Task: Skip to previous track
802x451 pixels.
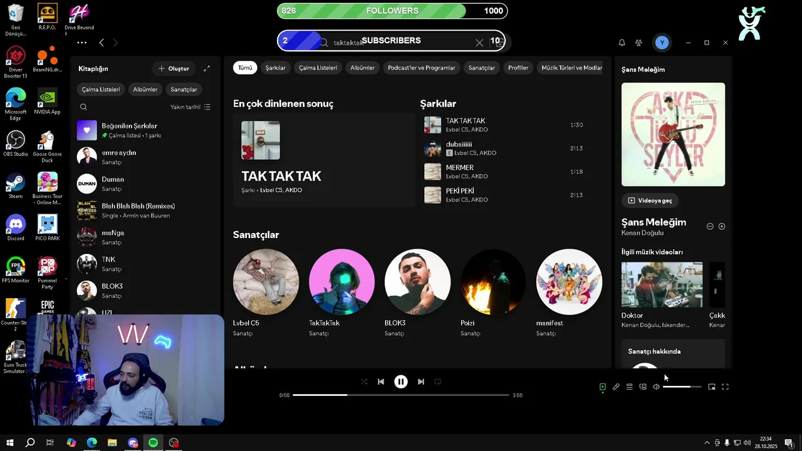Action: click(381, 381)
